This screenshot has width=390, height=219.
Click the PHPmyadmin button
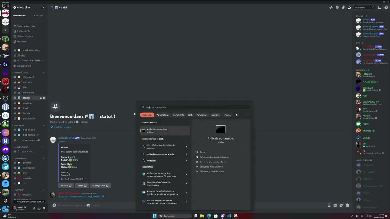[x=101, y=186]
